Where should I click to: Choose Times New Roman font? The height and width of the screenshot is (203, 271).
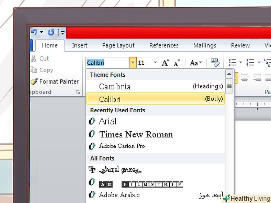click(156, 134)
